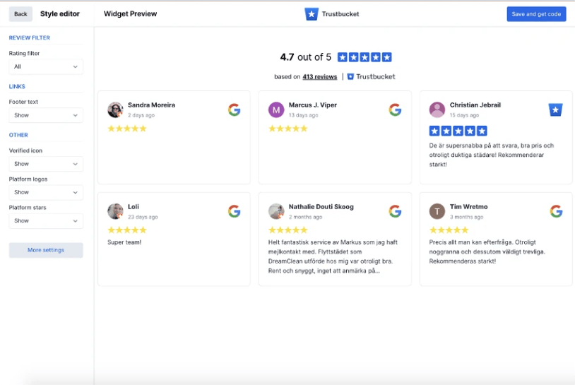Click Sandra Moreira's profile picture
This screenshot has height=385, width=575.
pos(115,109)
